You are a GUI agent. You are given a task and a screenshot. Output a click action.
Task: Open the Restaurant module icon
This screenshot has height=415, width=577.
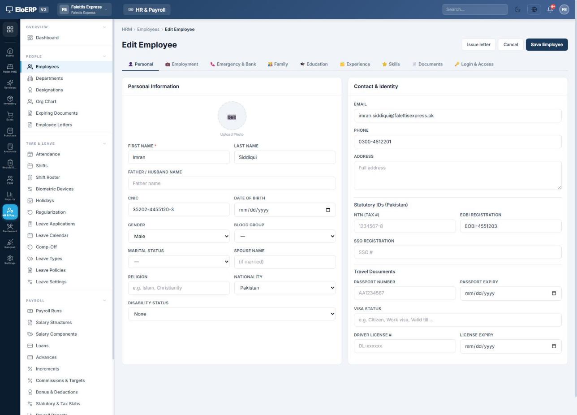[10, 228]
